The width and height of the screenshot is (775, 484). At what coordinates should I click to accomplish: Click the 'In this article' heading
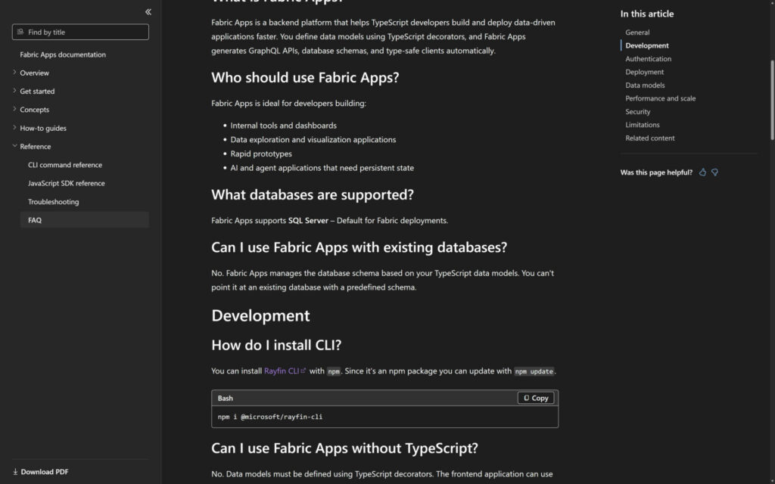coord(647,14)
